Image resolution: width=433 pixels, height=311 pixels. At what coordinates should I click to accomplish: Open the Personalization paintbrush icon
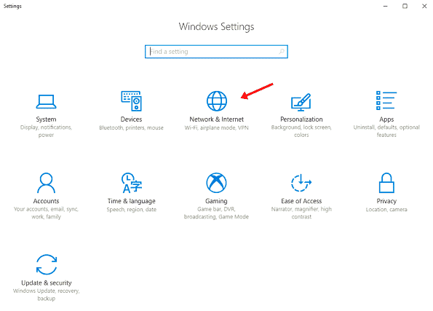point(301,102)
